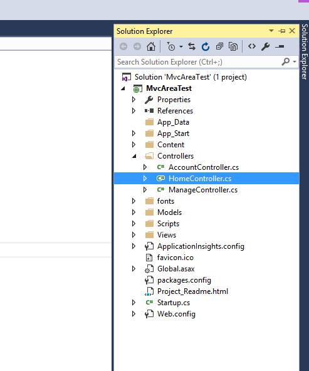The width and height of the screenshot is (309, 371).
Task: Click the solution icon beside Solution 'MvcAreaTest'
Action: click(x=127, y=77)
